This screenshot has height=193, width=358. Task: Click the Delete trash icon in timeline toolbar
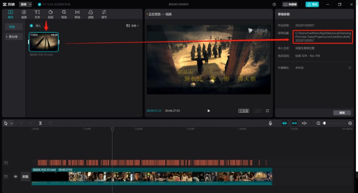pos(50,123)
